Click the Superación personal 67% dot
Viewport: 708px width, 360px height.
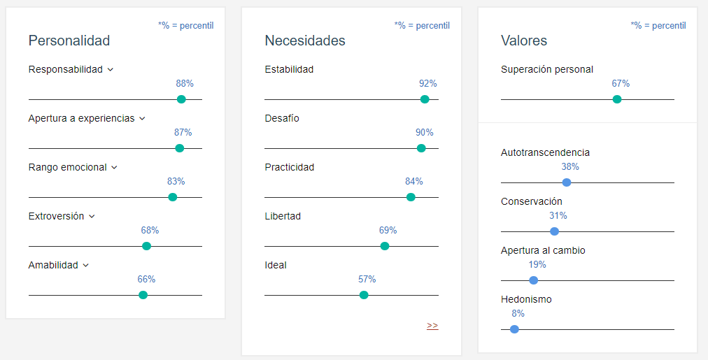click(x=617, y=99)
